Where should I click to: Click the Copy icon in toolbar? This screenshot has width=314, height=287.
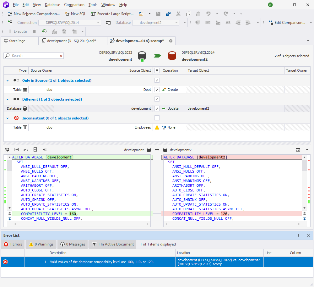tap(188, 14)
